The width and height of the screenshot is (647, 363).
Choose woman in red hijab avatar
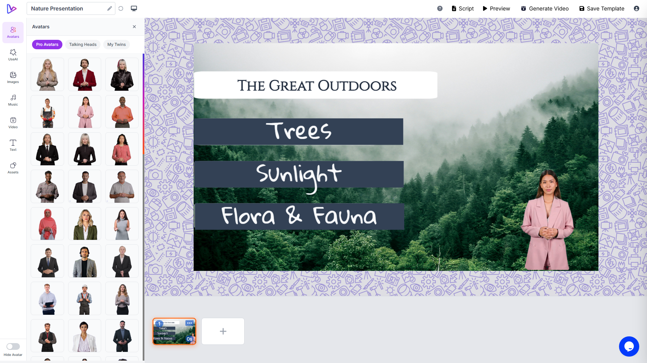click(47, 224)
